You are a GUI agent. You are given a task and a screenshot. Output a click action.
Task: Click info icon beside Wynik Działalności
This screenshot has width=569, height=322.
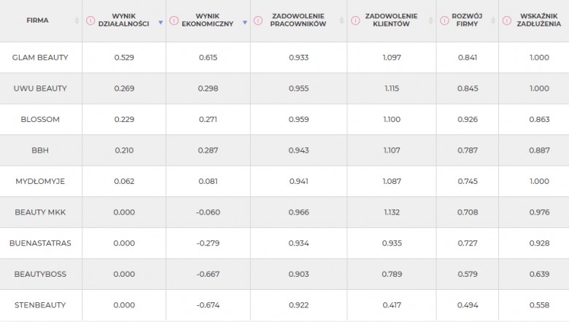click(90, 20)
